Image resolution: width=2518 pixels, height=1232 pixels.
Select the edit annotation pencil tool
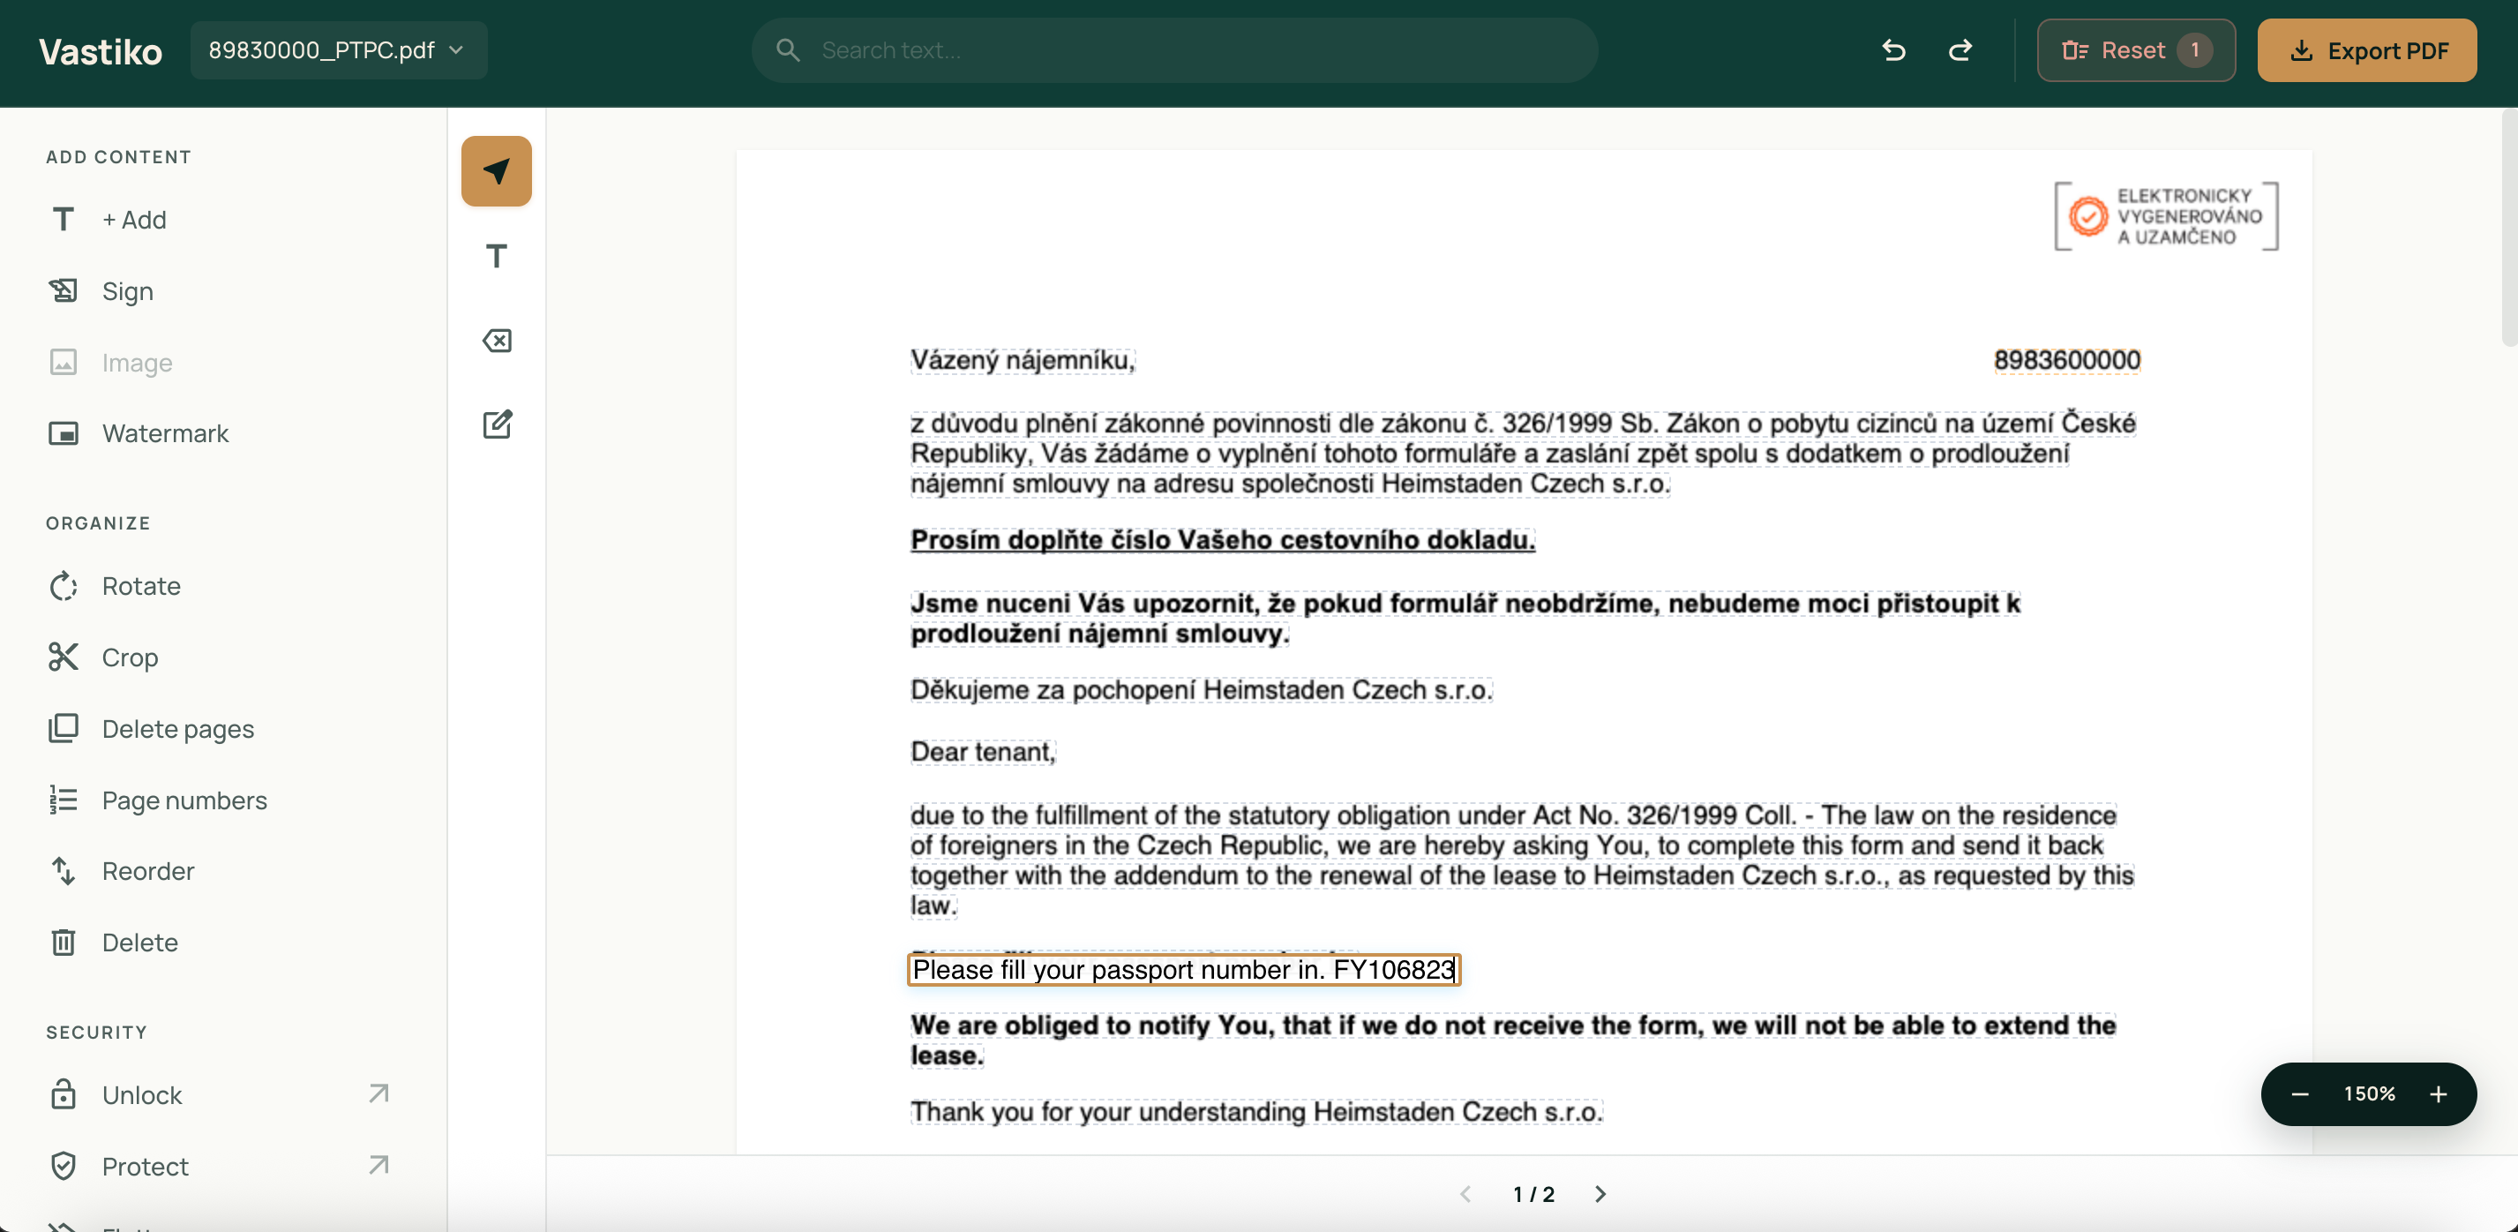tap(496, 424)
